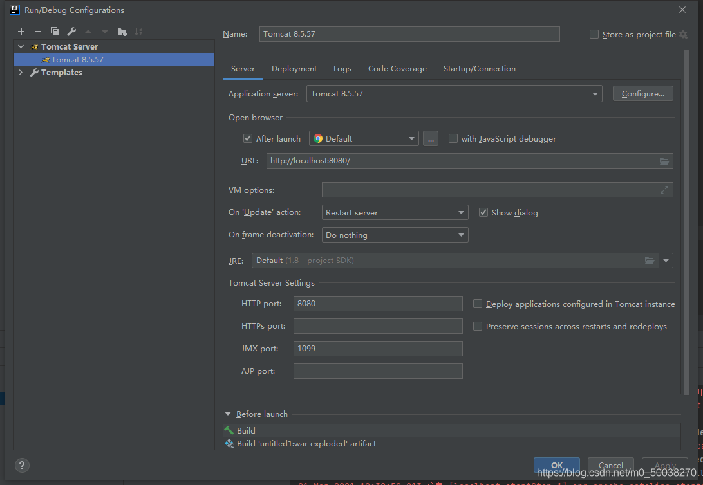Open the help question mark button
Image resolution: width=703 pixels, height=485 pixels.
point(21,466)
